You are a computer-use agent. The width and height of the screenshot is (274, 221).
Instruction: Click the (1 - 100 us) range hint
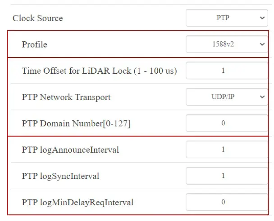[155, 71]
